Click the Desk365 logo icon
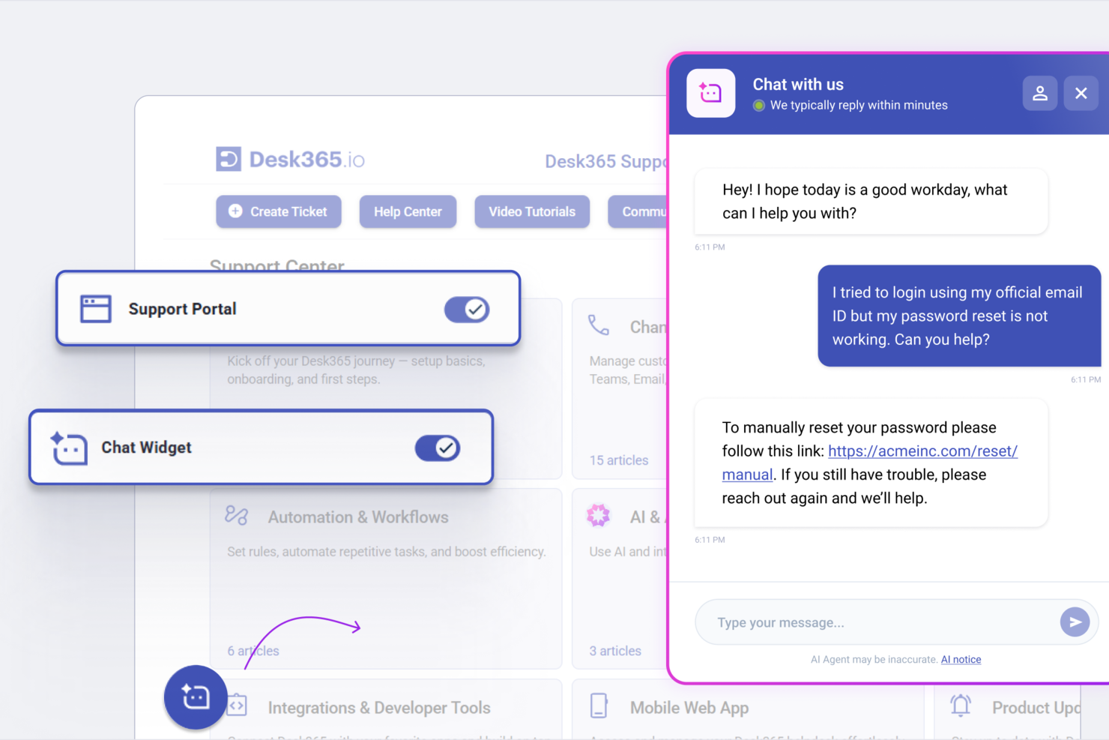 coord(227,158)
